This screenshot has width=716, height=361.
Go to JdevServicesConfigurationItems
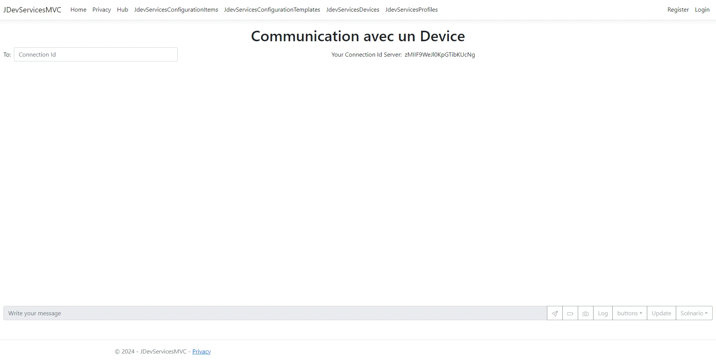tap(176, 9)
